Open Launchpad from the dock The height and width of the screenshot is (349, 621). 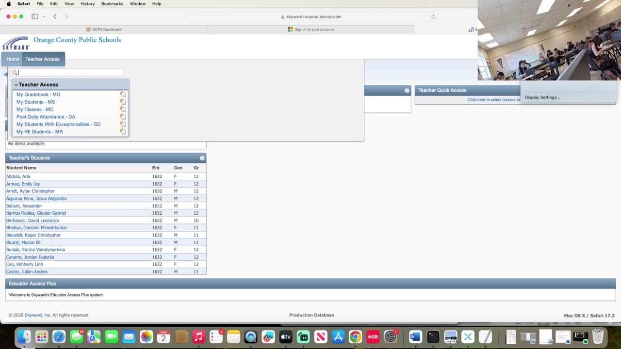click(42, 336)
